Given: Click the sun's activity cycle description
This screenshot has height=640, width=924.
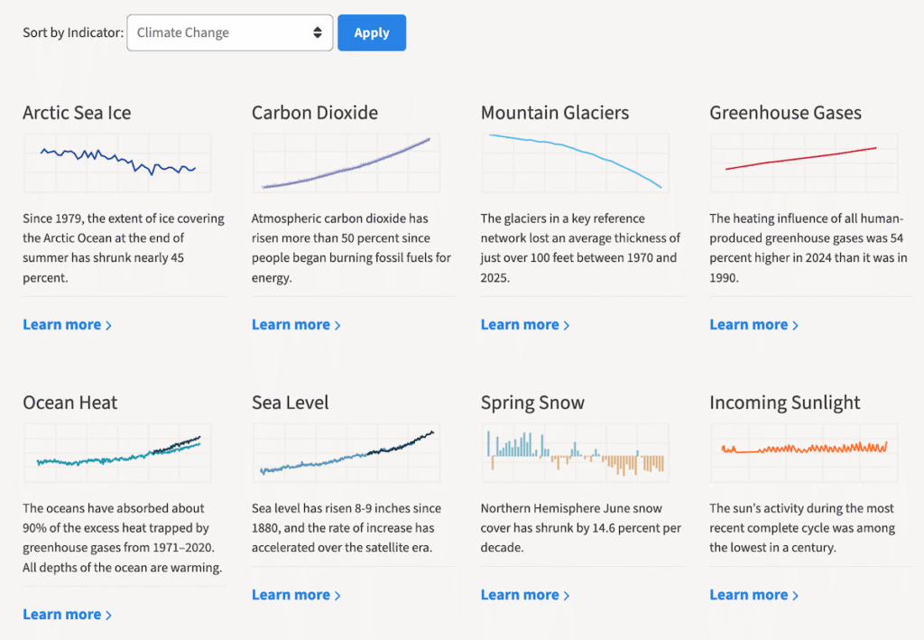Looking at the screenshot, I should 802,528.
